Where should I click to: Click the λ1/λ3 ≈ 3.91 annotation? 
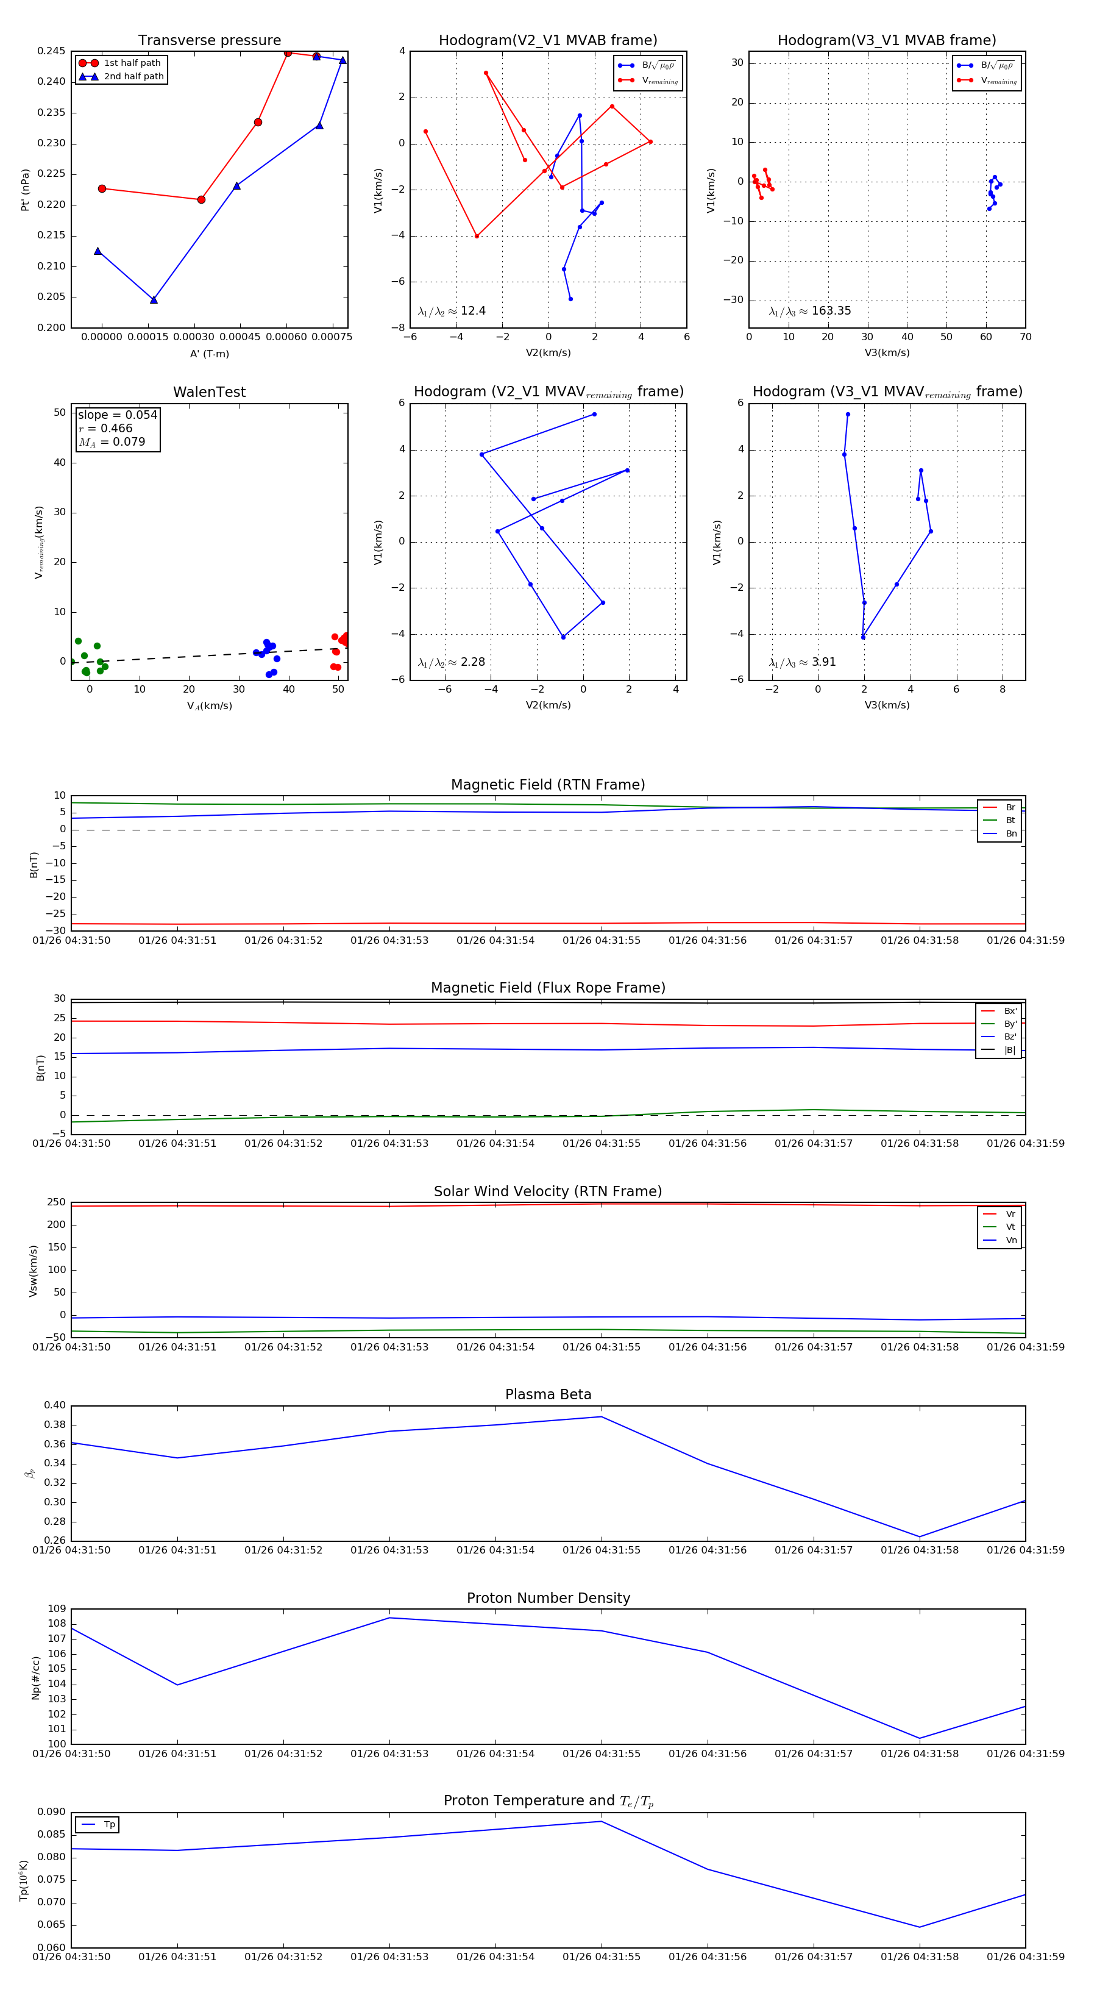(803, 662)
